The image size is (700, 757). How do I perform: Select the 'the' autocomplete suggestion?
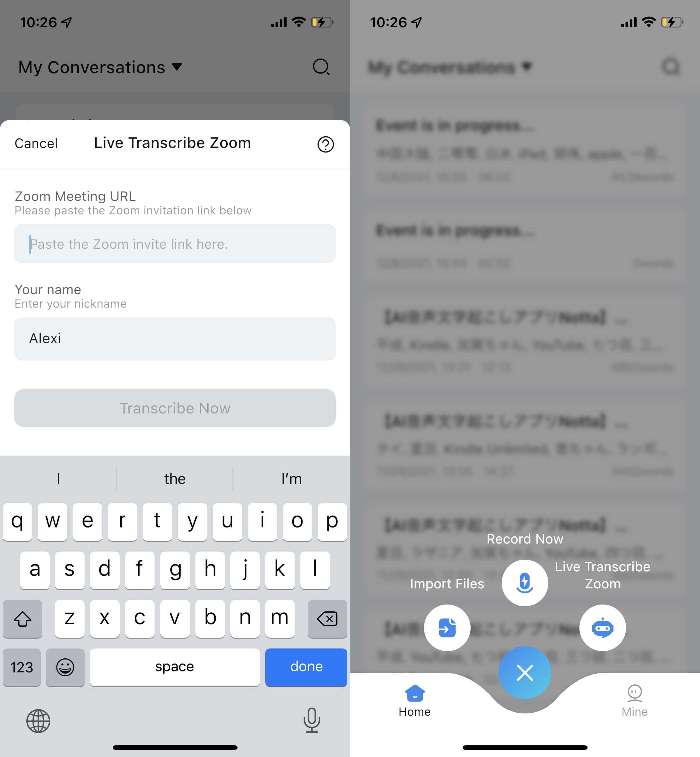click(174, 478)
